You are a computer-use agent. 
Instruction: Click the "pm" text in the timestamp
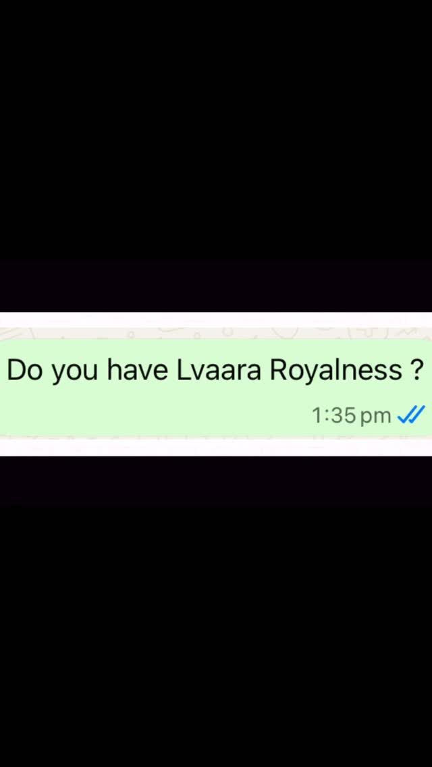[376, 417]
